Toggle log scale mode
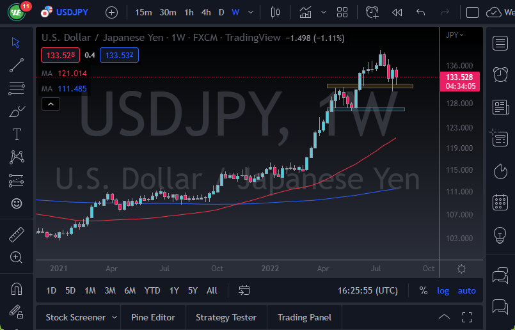 point(443,290)
